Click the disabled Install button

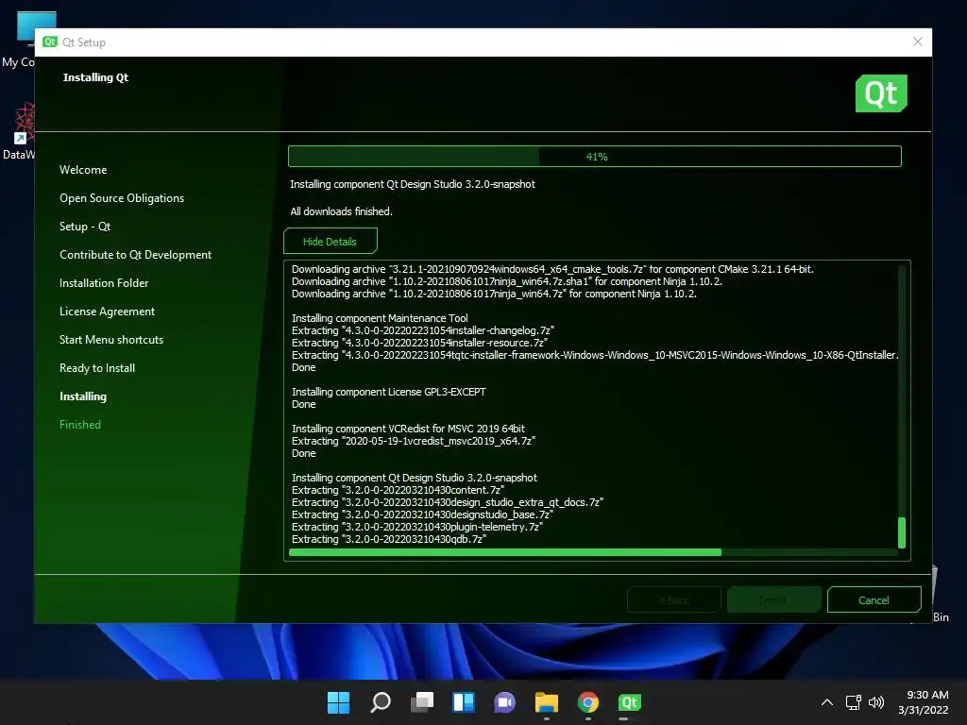point(773,599)
